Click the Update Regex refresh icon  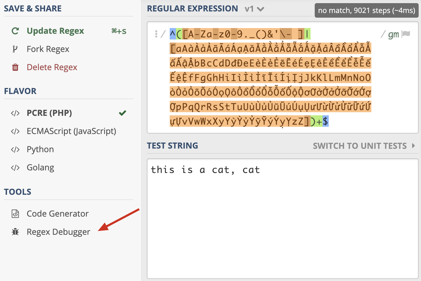click(x=15, y=31)
